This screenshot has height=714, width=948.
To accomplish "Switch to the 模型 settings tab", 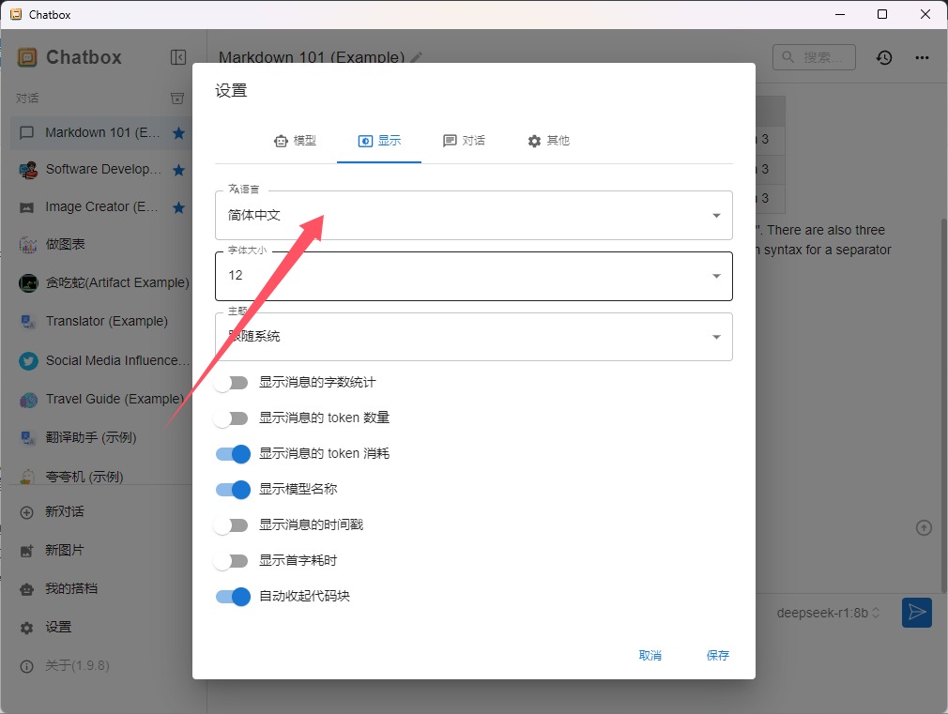I will (x=295, y=141).
